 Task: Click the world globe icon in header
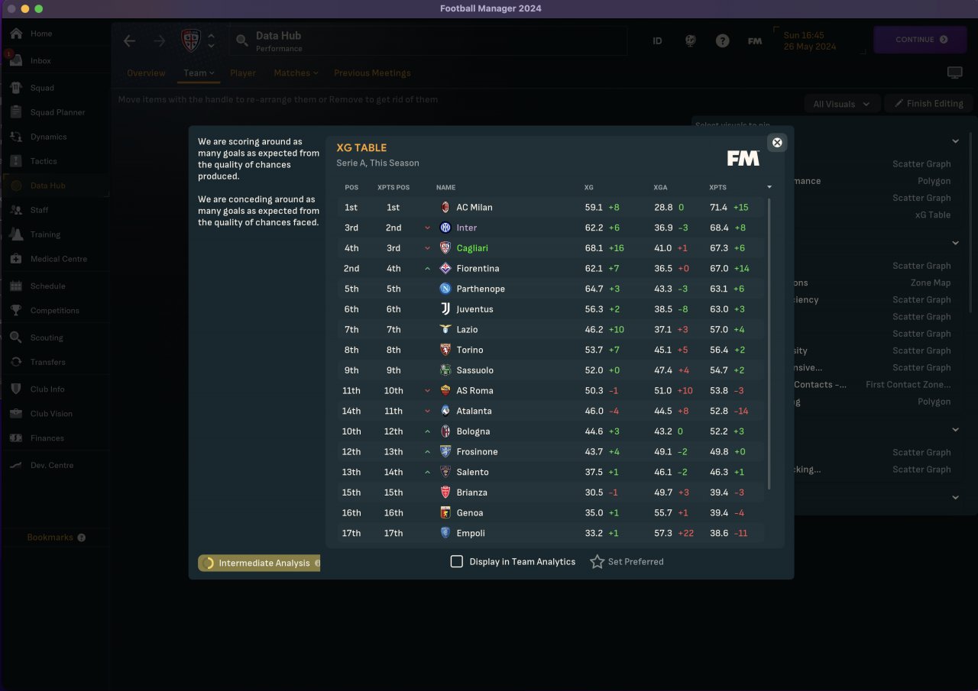point(691,40)
